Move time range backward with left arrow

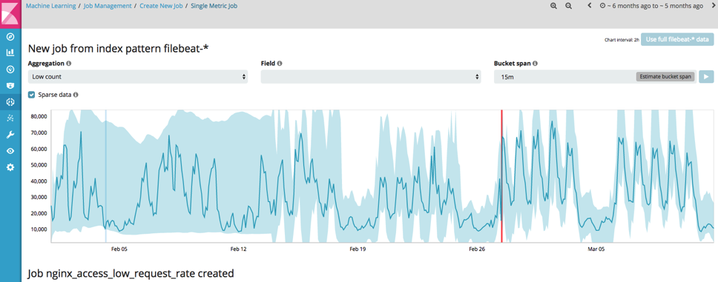point(590,6)
